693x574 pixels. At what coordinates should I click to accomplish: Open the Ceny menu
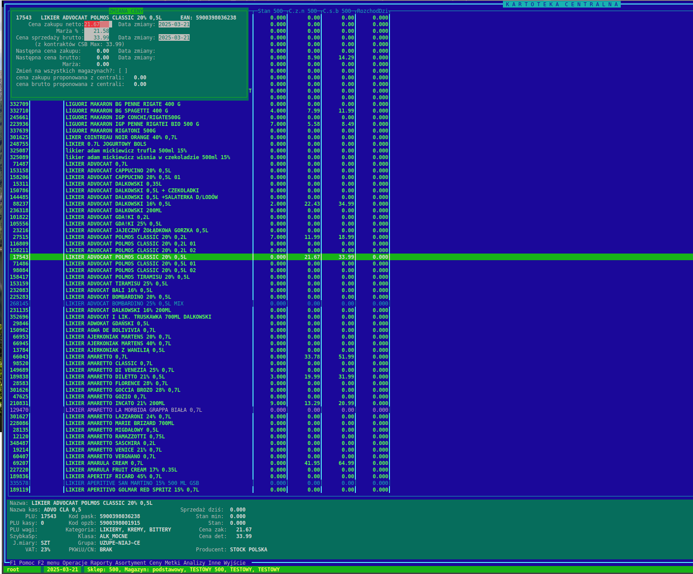[155, 563]
